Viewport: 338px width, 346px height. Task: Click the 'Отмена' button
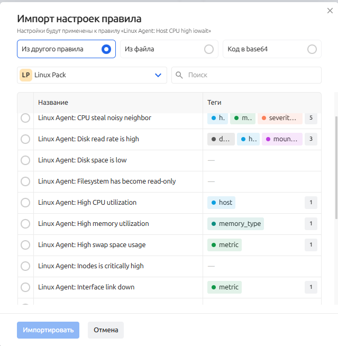(106, 330)
